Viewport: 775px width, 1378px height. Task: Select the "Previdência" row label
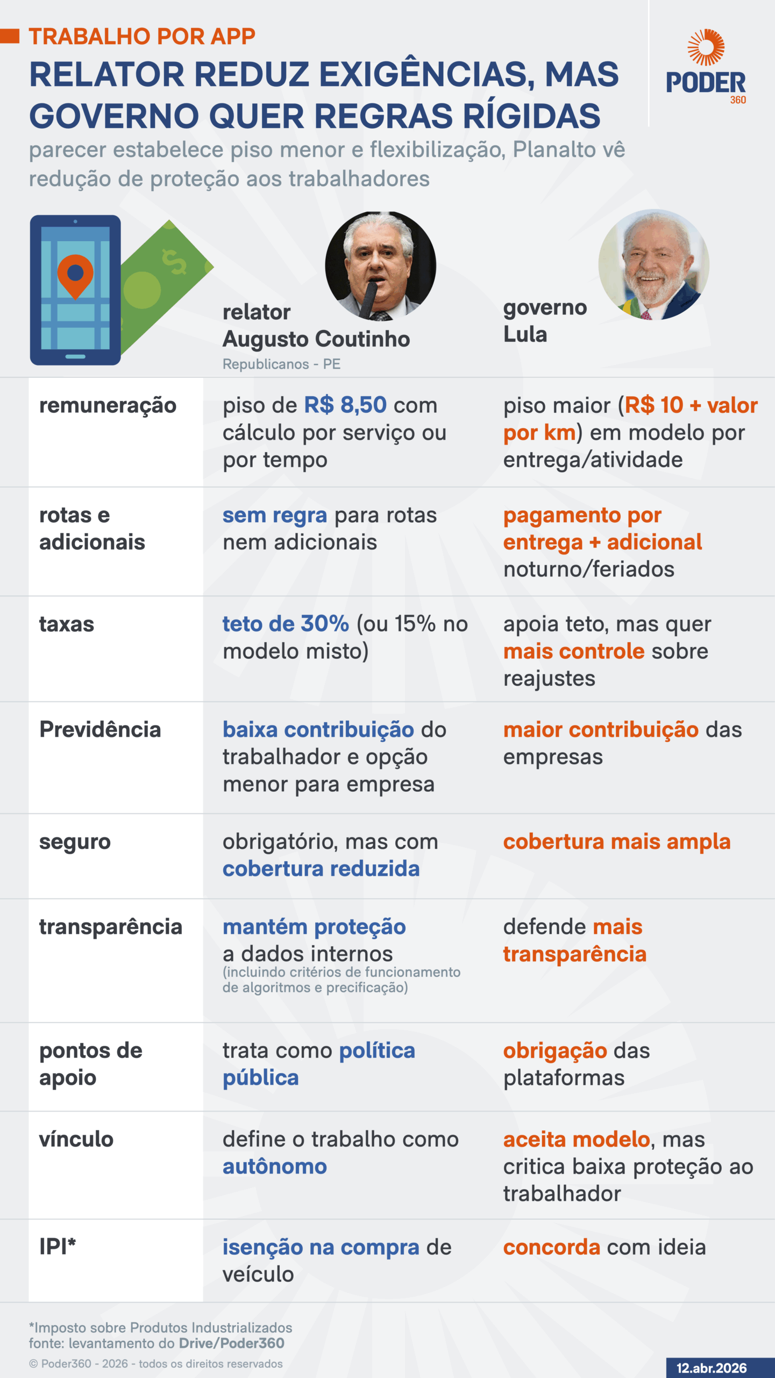coord(100,730)
